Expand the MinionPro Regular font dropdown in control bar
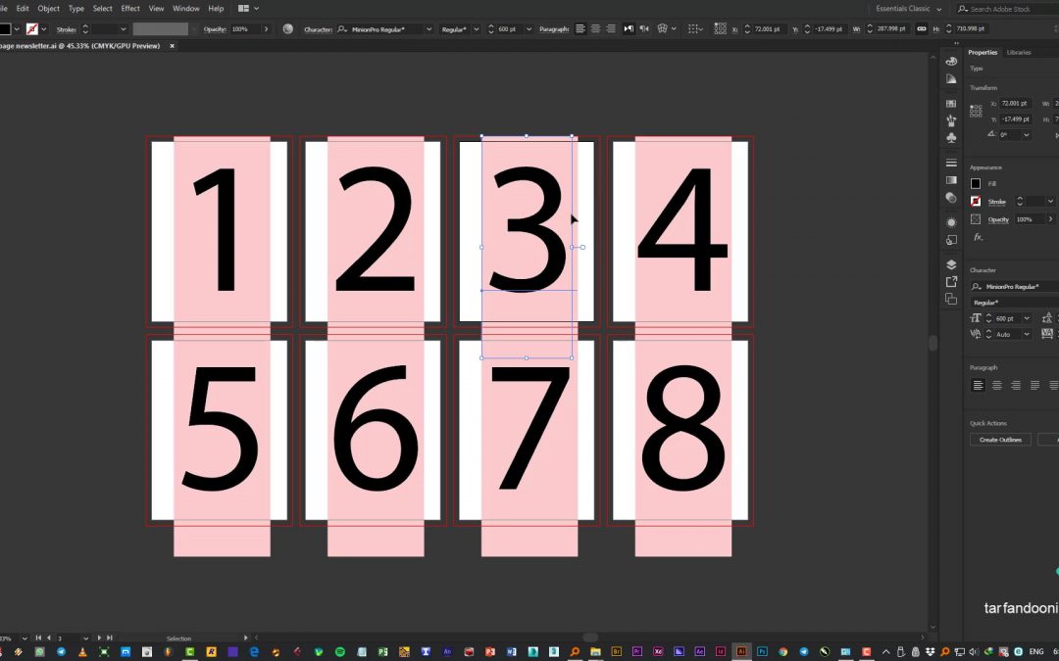 [x=429, y=29]
